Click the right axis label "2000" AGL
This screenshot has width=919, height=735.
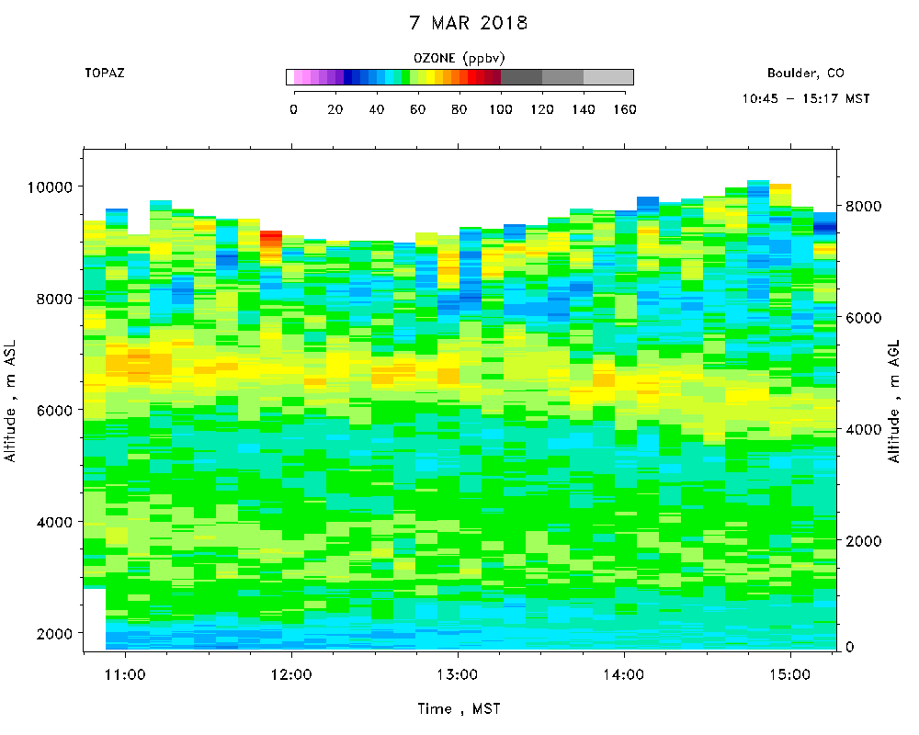863,541
